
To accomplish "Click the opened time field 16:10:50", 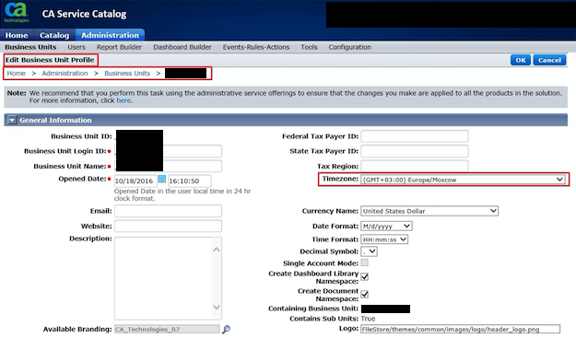I will [x=190, y=181].
